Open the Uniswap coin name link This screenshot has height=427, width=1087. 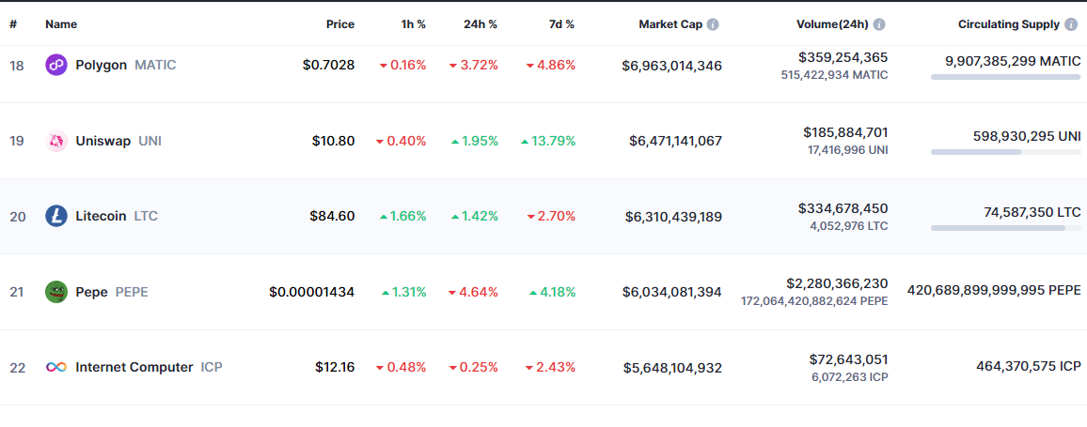point(102,142)
